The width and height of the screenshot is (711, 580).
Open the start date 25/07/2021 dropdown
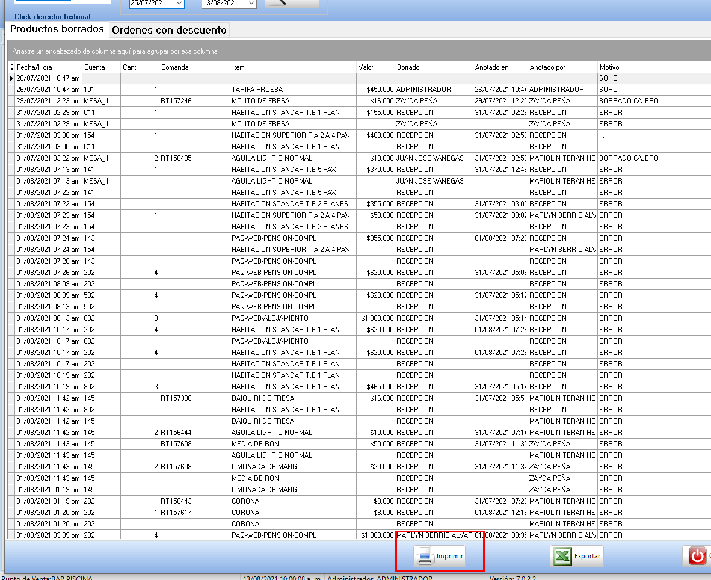click(179, 4)
